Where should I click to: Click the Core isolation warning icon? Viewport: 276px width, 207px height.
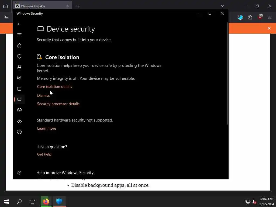pyautogui.click(x=40, y=57)
